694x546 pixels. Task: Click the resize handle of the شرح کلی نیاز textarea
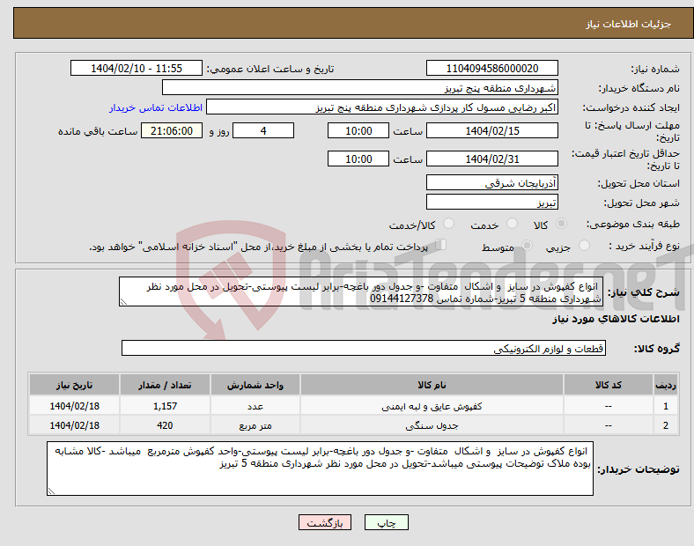123,301
